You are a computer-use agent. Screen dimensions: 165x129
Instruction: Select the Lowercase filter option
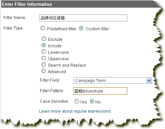(44, 52)
